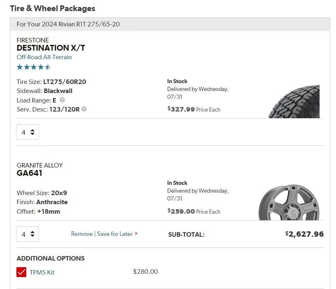Click the $327.99 tire price
The width and height of the screenshot is (336, 289).
tap(181, 109)
